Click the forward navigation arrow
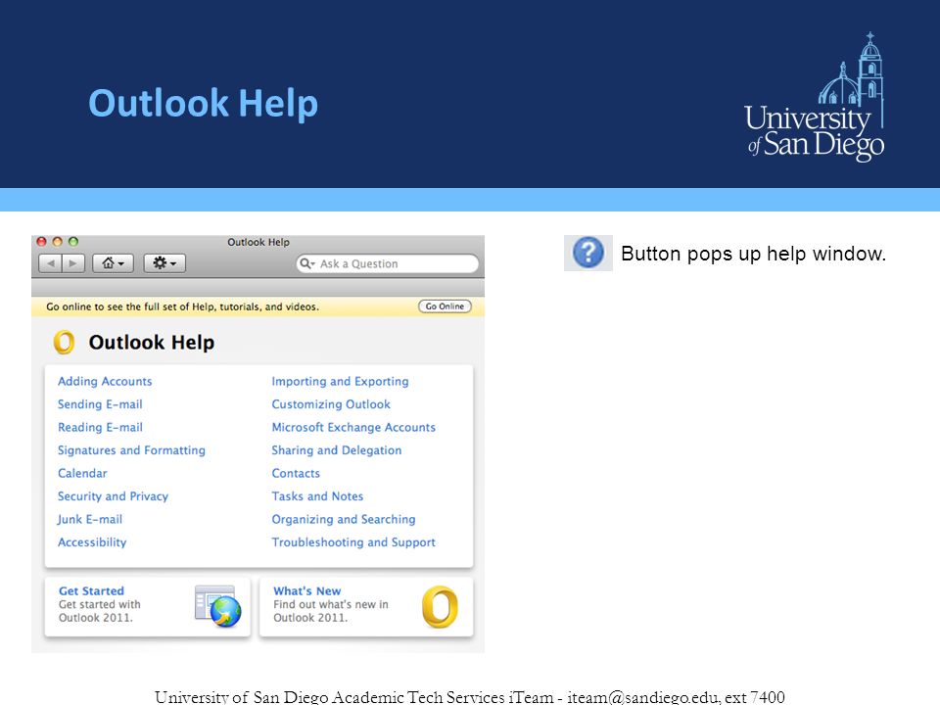940x705 pixels. 73,263
